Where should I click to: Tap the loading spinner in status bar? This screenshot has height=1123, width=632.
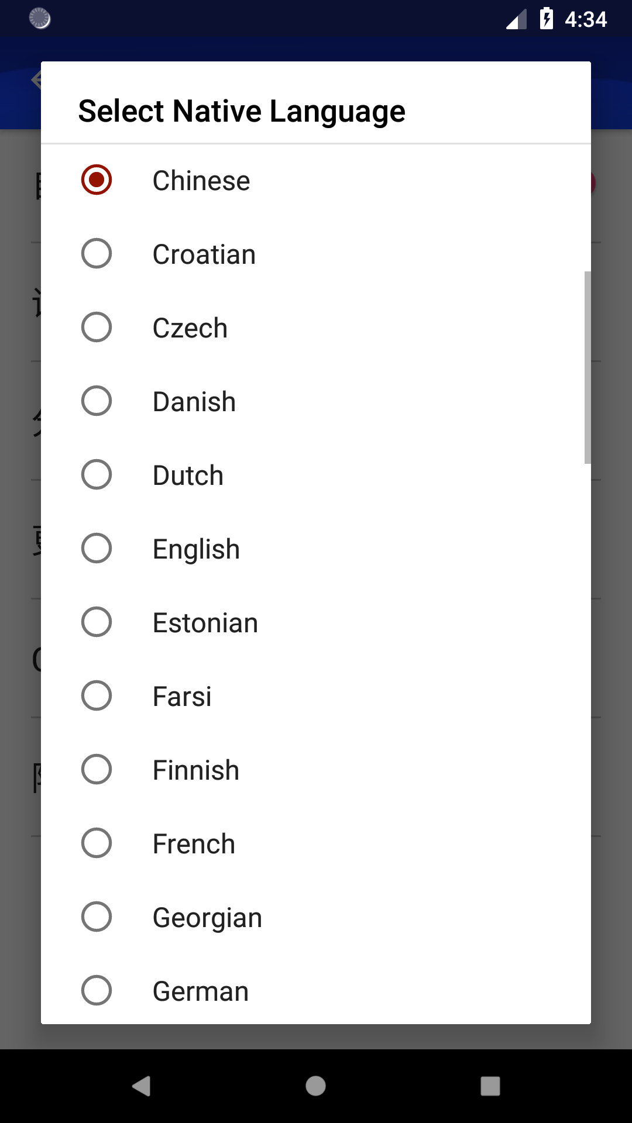[x=40, y=19]
